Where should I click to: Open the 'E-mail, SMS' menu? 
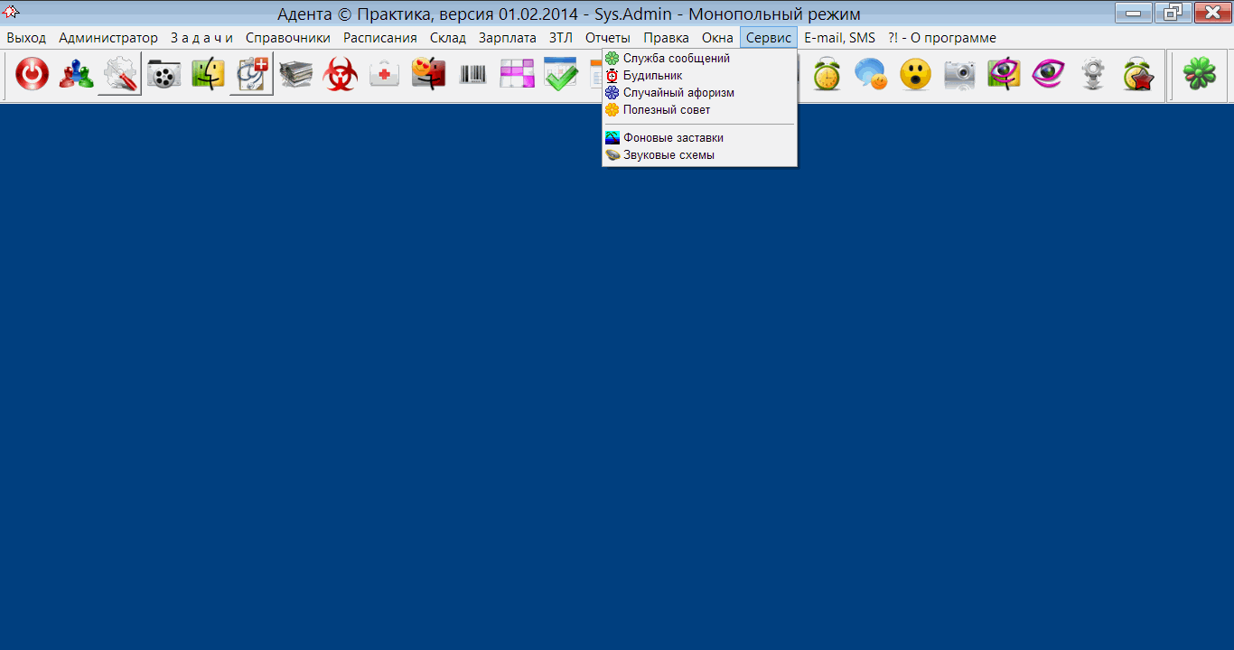click(839, 38)
